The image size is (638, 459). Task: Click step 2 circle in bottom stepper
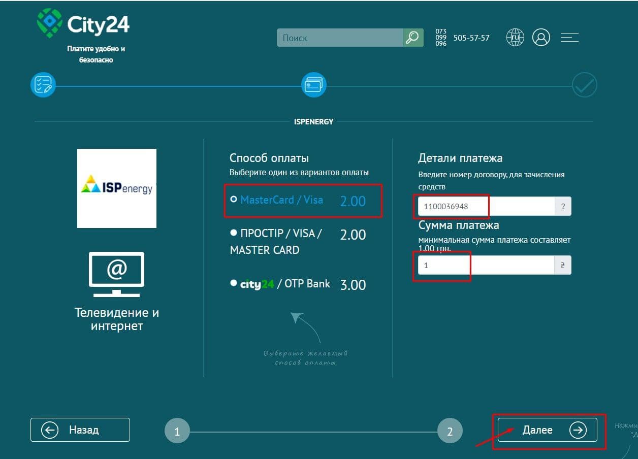coord(450,431)
